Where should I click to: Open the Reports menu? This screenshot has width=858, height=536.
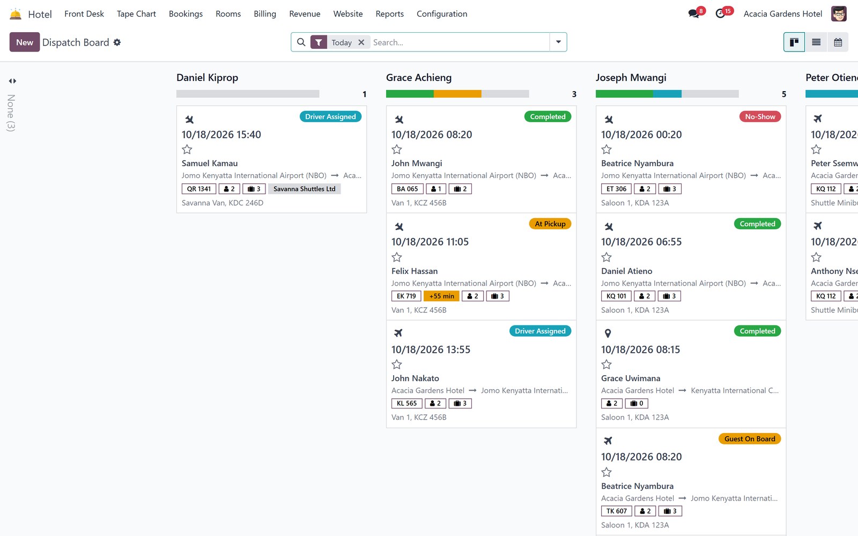pyautogui.click(x=390, y=14)
